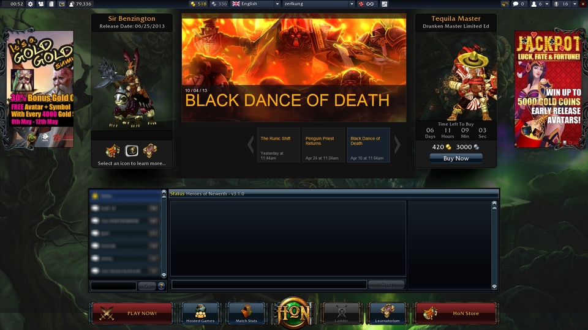Expand the dropdown arrow beside the count 16
This screenshot has height=330, width=588.
click(575, 4)
